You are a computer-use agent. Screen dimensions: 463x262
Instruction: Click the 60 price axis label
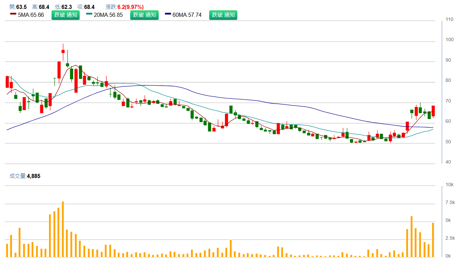click(448, 121)
